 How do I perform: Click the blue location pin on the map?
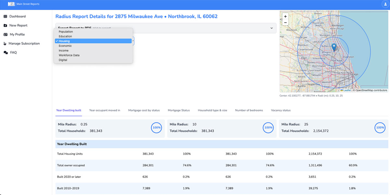click(x=334, y=47)
